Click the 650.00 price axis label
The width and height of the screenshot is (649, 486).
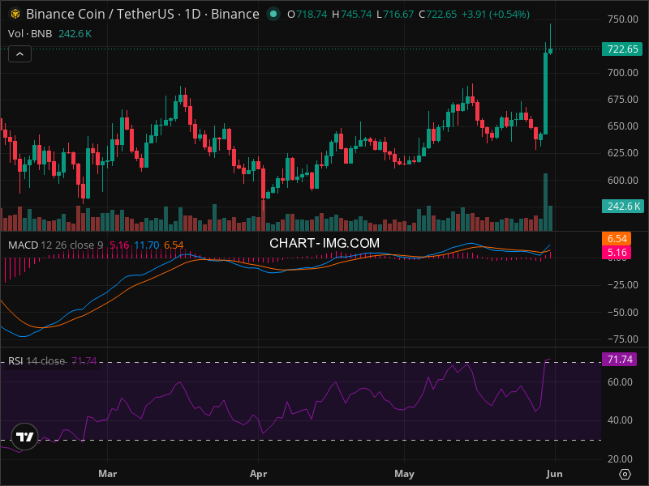point(622,126)
